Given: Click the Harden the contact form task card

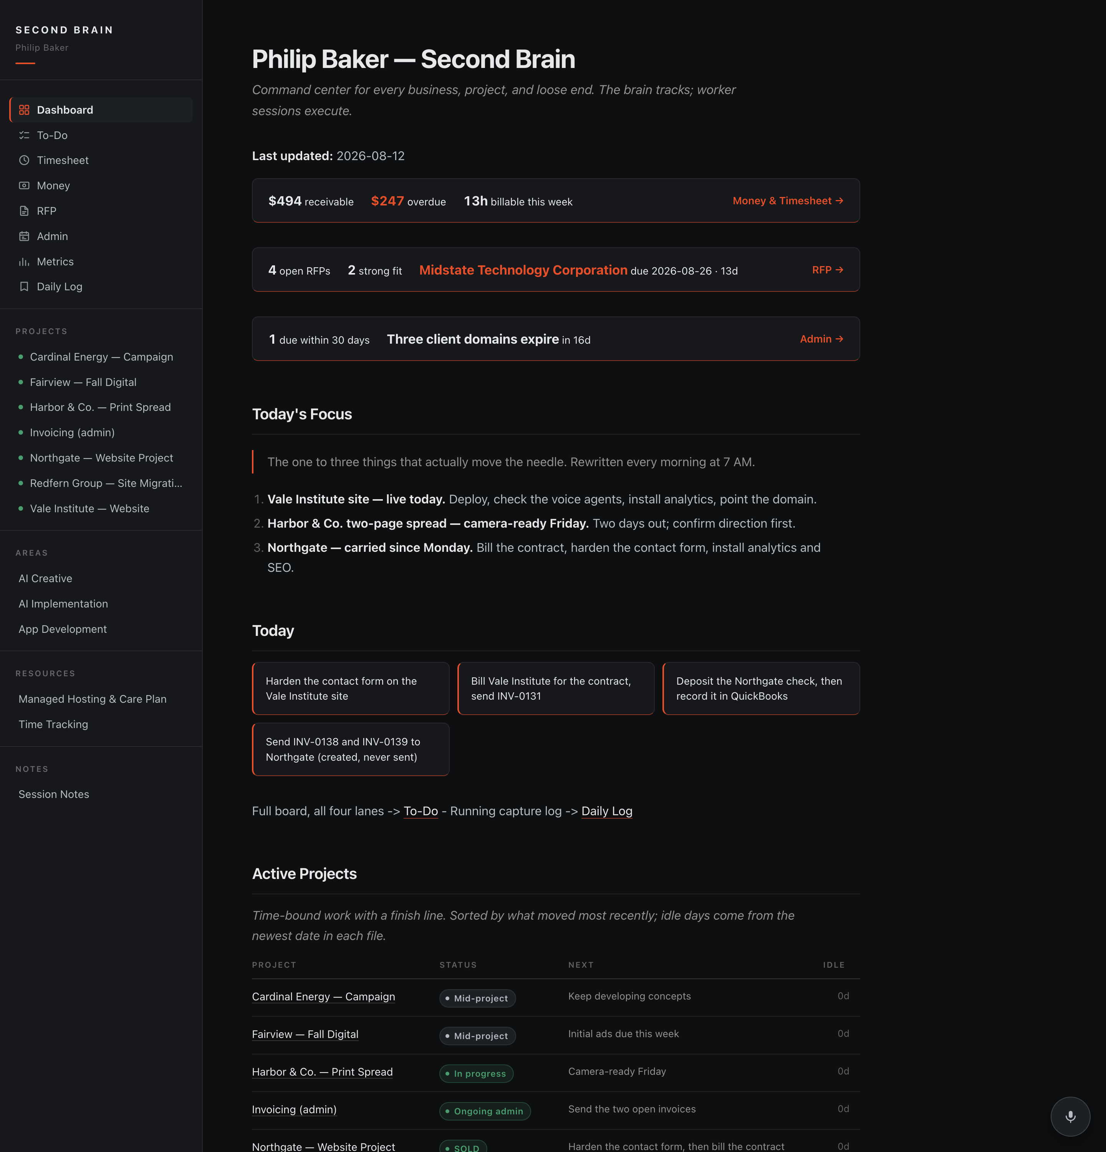Looking at the screenshot, I should pos(350,688).
